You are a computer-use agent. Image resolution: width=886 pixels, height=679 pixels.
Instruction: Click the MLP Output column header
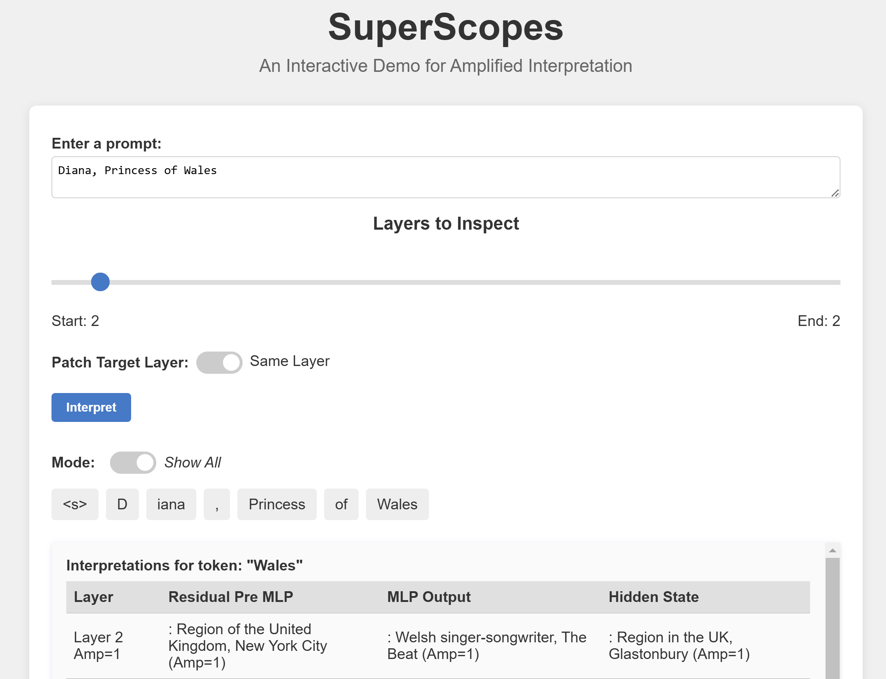coord(429,597)
